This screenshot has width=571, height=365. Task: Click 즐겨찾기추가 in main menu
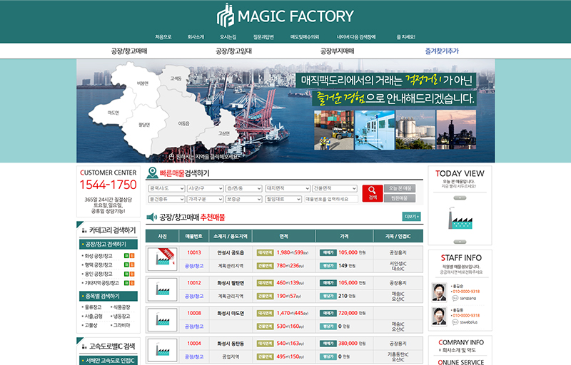tap(442, 51)
